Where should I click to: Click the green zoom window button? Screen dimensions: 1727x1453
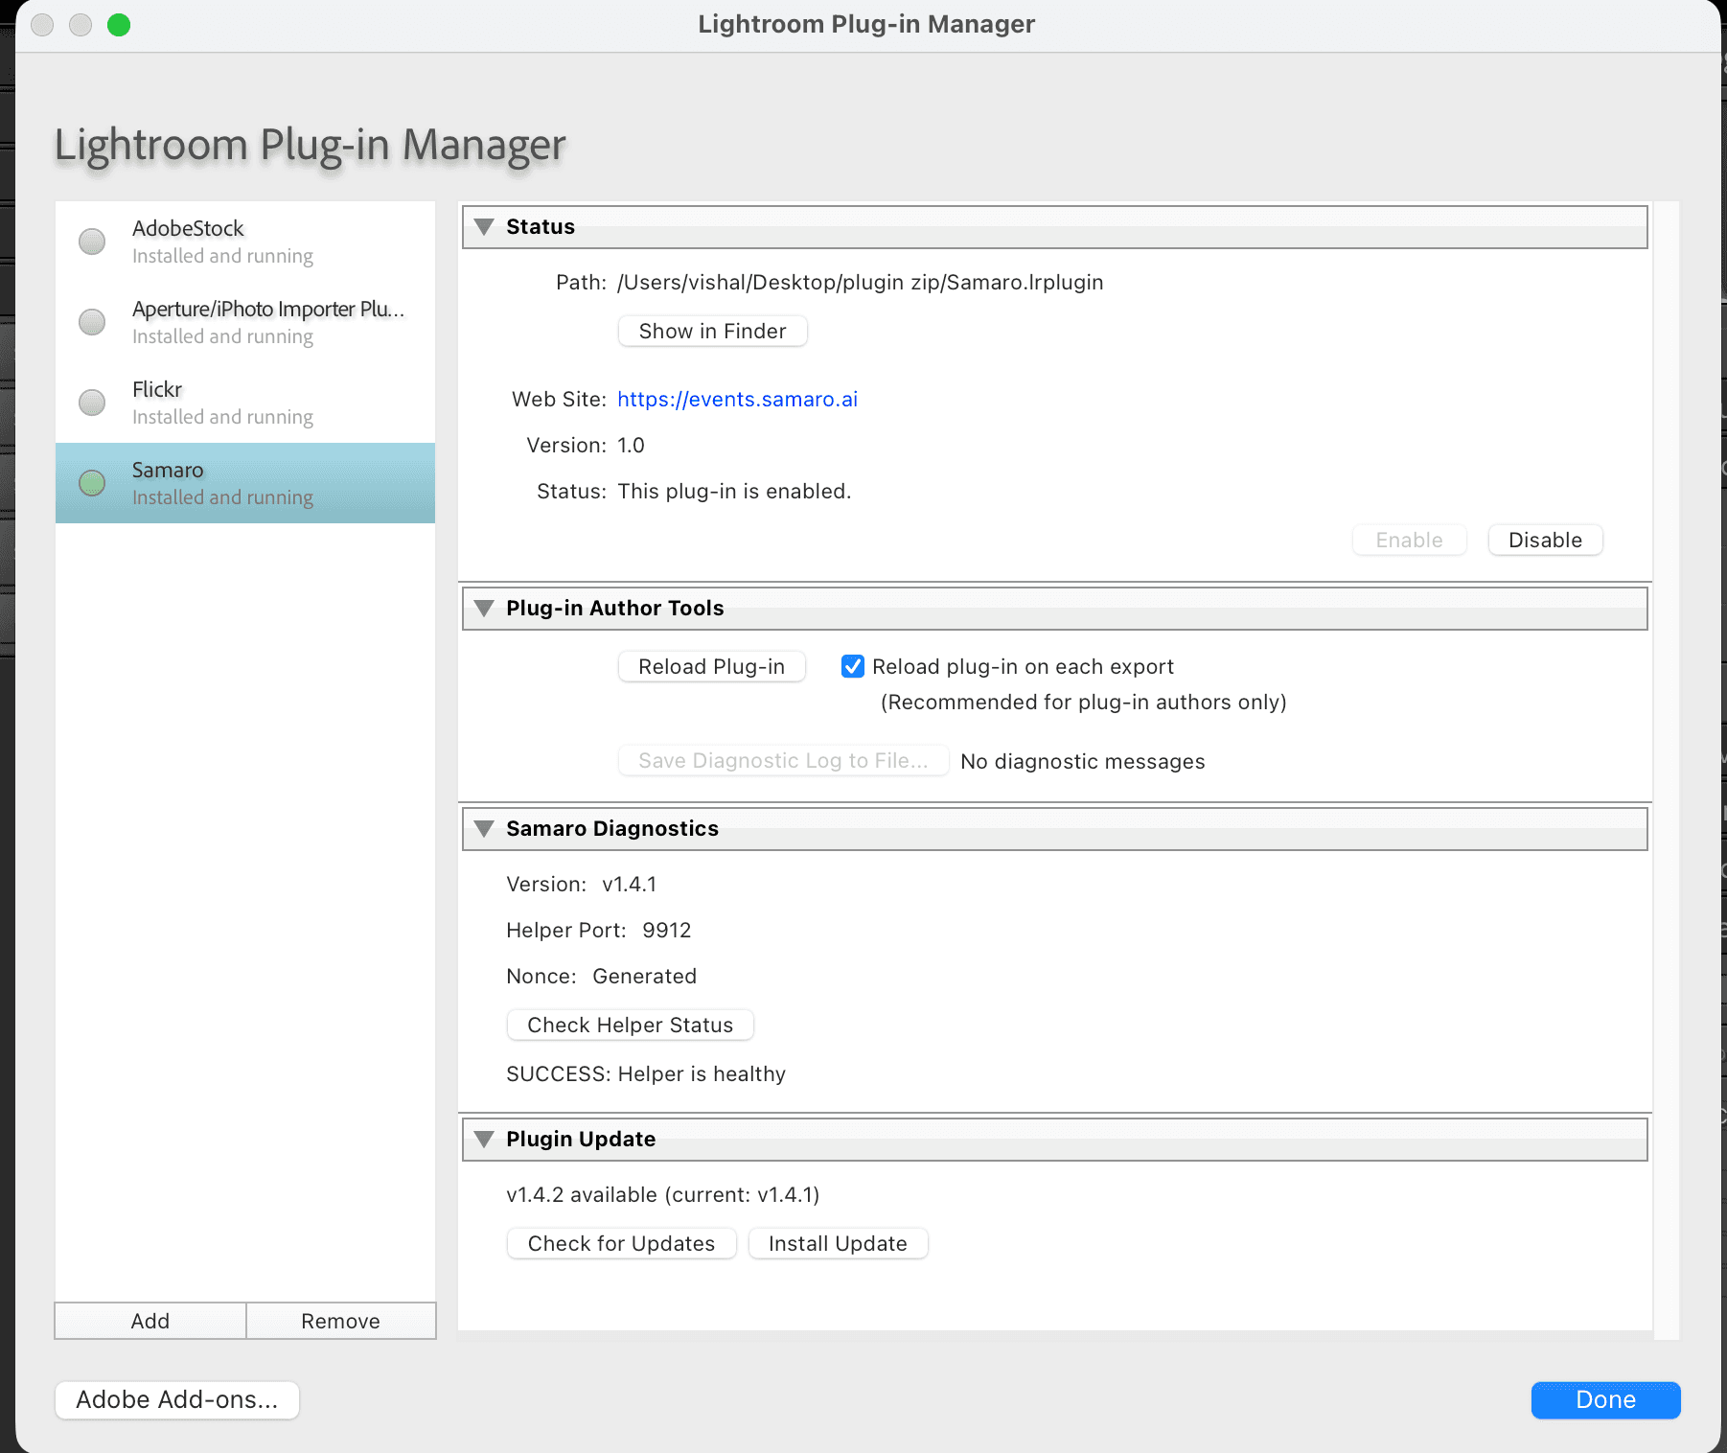[x=119, y=25]
